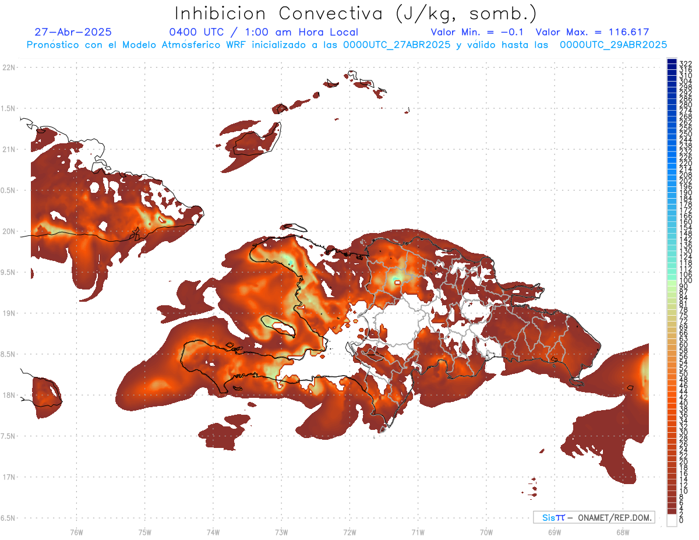Click the 76W longitude label
The height and width of the screenshot is (540, 699).
(x=76, y=532)
